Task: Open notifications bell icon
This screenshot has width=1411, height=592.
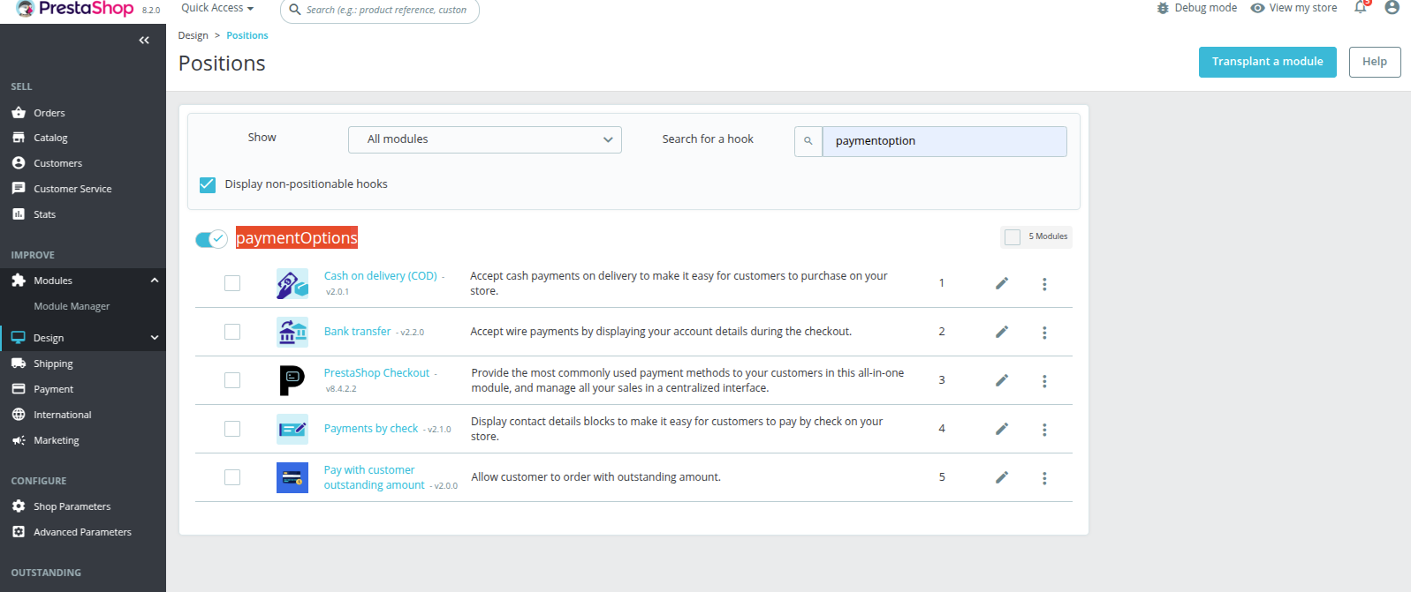Action: (x=1361, y=7)
